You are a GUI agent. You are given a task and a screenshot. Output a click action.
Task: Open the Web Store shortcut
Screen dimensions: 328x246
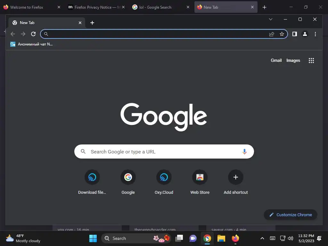[x=200, y=182]
